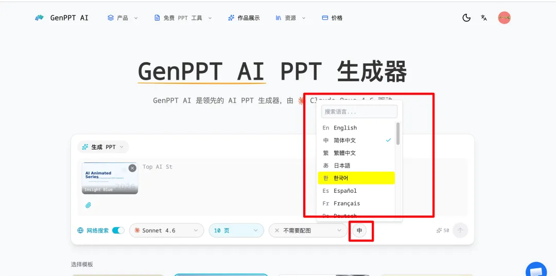Remove the Insight Blue template thumbnail
The image size is (556, 276).
132,168
